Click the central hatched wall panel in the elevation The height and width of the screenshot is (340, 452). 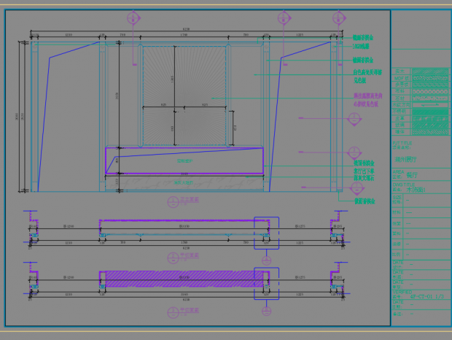pyautogui.click(x=184, y=93)
